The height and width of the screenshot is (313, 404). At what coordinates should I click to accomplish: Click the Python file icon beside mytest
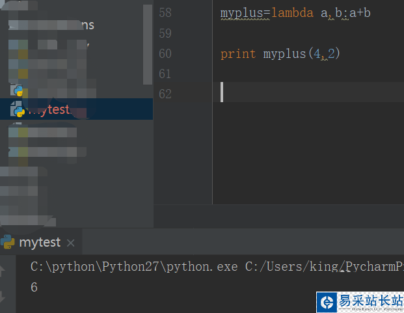click(18, 110)
